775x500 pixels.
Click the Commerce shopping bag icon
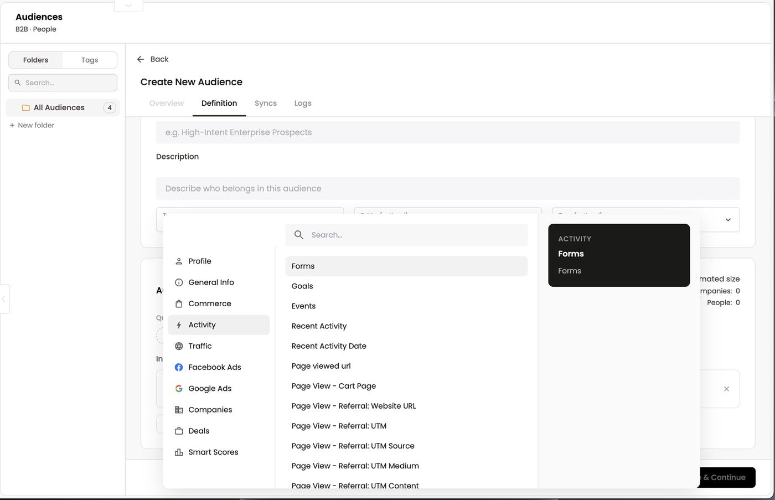(179, 304)
